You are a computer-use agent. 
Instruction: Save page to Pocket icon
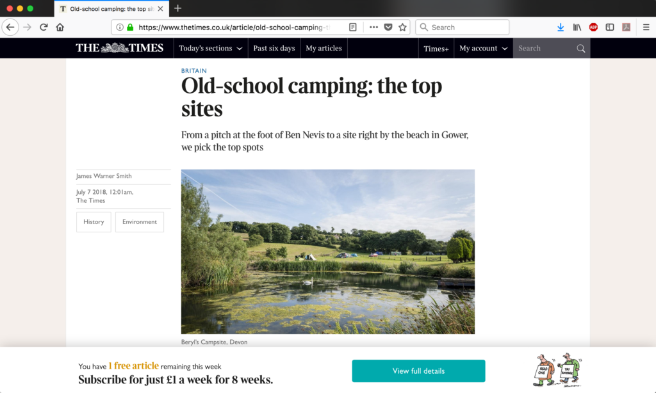tap(388, 27)
